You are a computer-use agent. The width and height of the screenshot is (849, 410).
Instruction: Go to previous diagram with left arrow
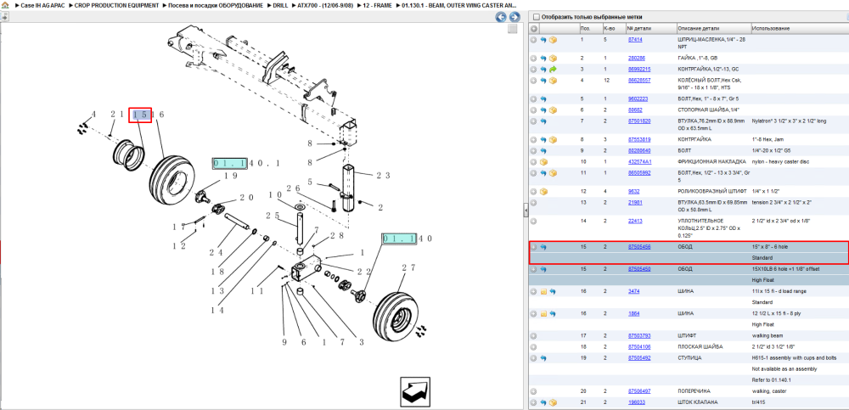[x=502, y=17]
